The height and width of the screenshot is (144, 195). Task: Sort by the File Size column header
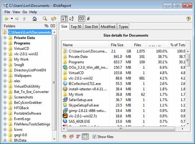pos(121,45)
